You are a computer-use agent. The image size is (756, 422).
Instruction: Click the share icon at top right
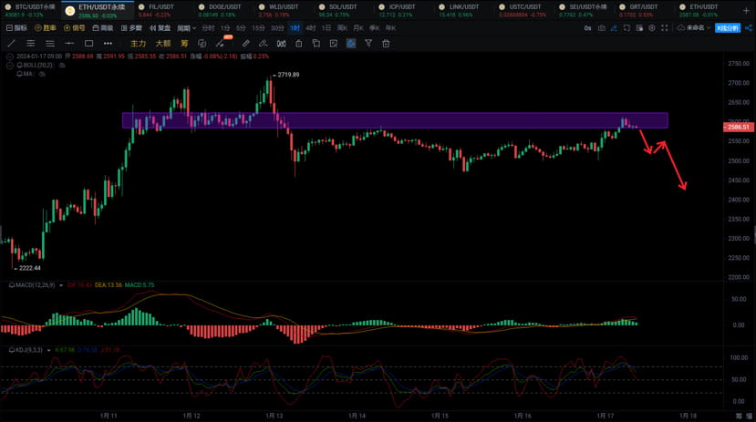pos(749,28)
